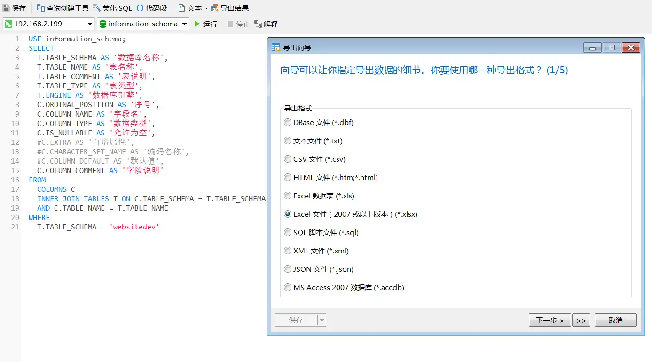Click on 'USE information_schema;' line
The height and width of the screenshot is (362, 652).
pyautogui.click(x=77, y=39)
